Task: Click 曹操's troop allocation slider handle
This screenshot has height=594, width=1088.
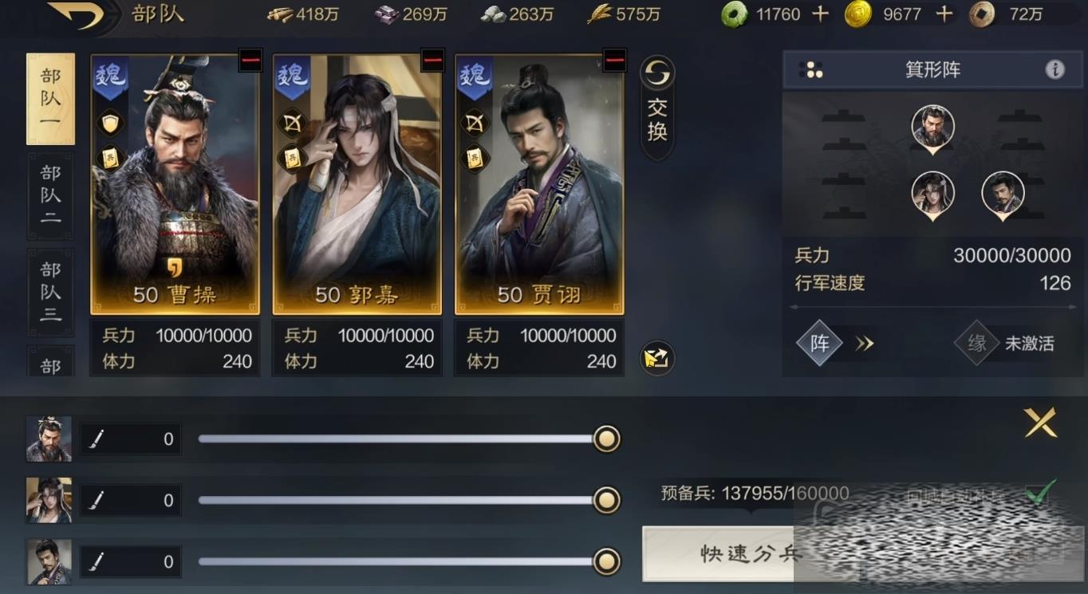Action: (607, 439)
